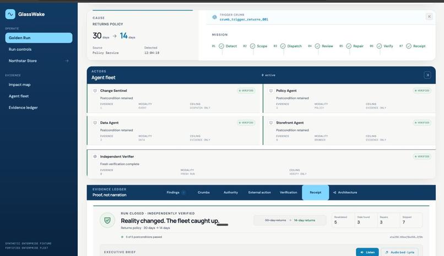Click the Storefront Agent shield icon
Viewport: 444px width, 256px height.
click(271, 123)
